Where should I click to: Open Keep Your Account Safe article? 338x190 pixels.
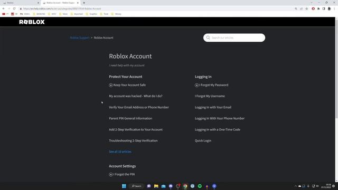tap(129, 85)
